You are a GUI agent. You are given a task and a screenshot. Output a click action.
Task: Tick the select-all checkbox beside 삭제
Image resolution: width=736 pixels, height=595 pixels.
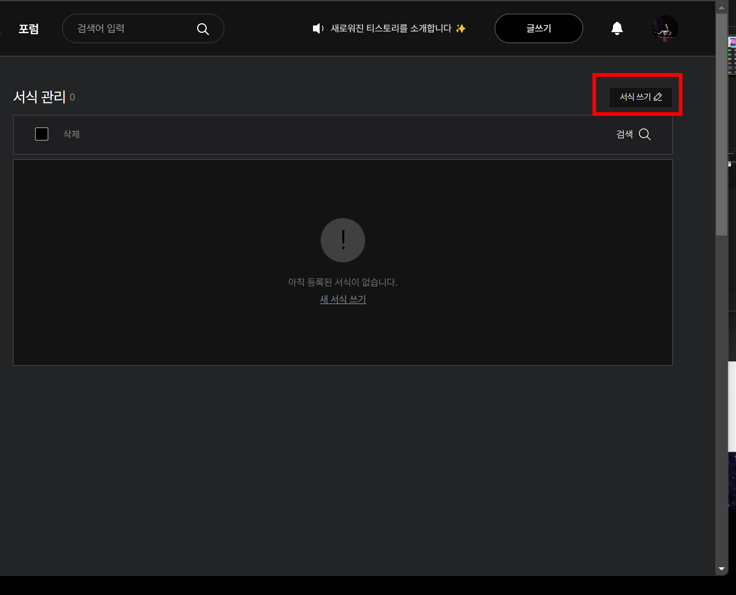(42, 134)
